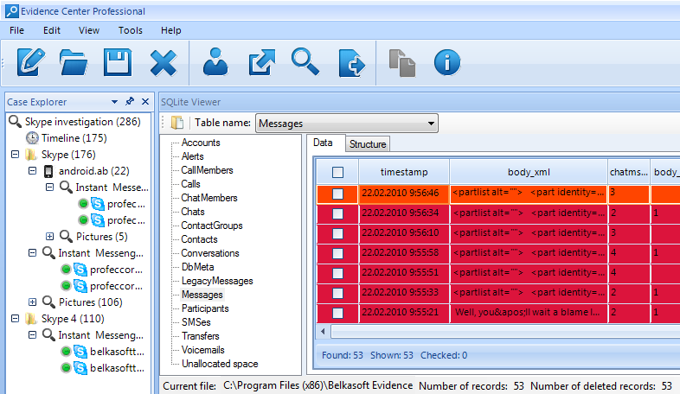680x394 pixels.
Task: Select the Conversations table
Action: coord(210,253)
